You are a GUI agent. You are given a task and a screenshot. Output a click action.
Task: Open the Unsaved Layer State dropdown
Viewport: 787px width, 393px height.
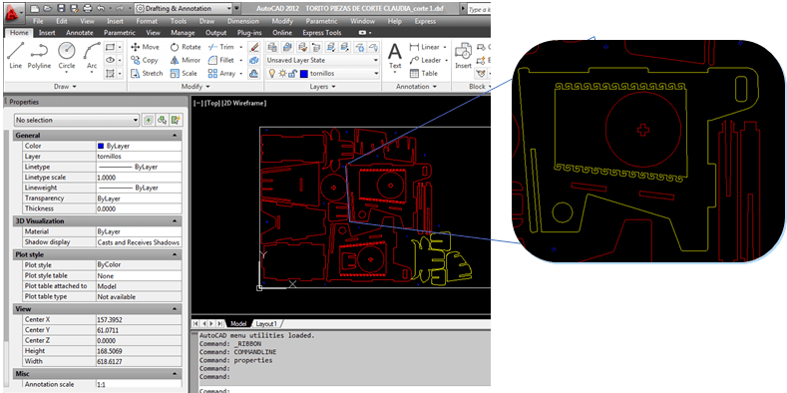tap(322, 60)
